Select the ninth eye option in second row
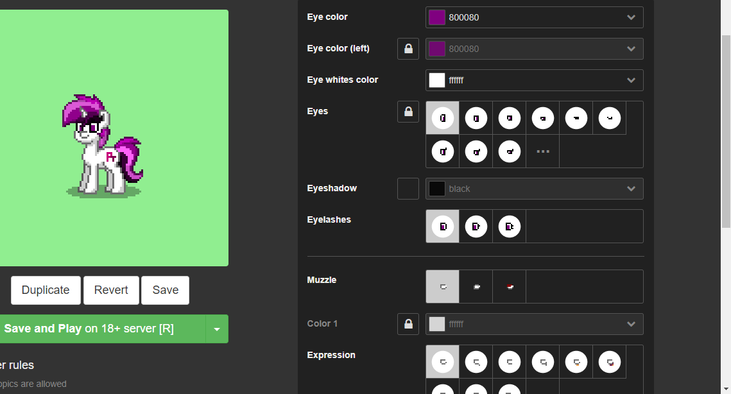This screenshot has height=394, width=731. (x=510, y=151)
